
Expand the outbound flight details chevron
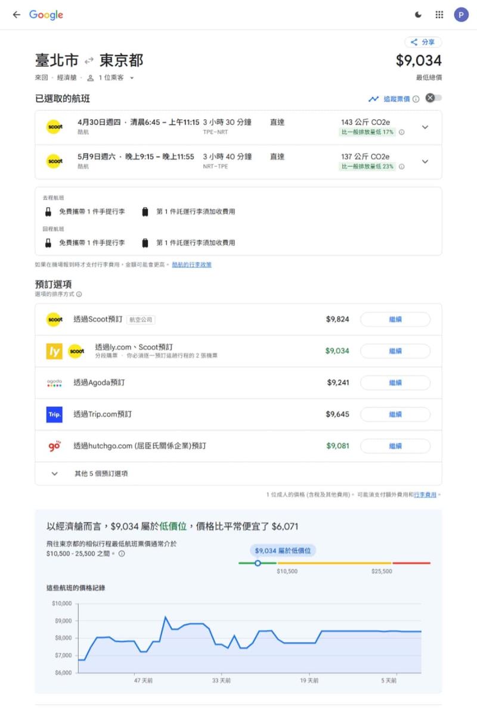tap(425, 127)
